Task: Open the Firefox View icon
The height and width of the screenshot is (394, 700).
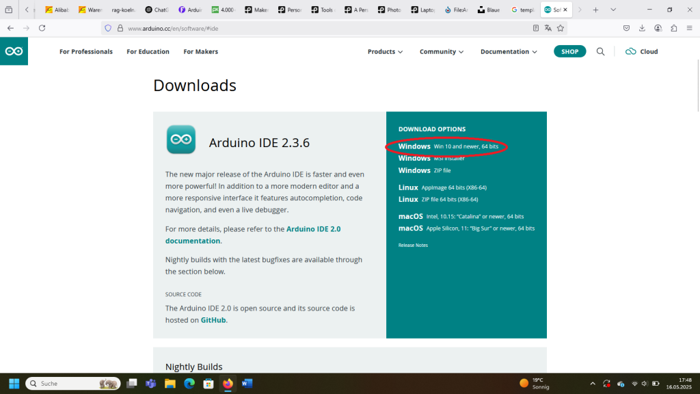Action: 8,10
